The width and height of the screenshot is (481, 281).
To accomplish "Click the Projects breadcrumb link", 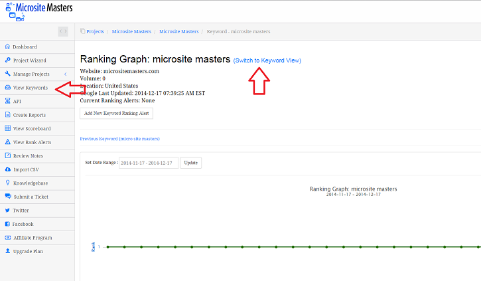I will coord(95,31).
